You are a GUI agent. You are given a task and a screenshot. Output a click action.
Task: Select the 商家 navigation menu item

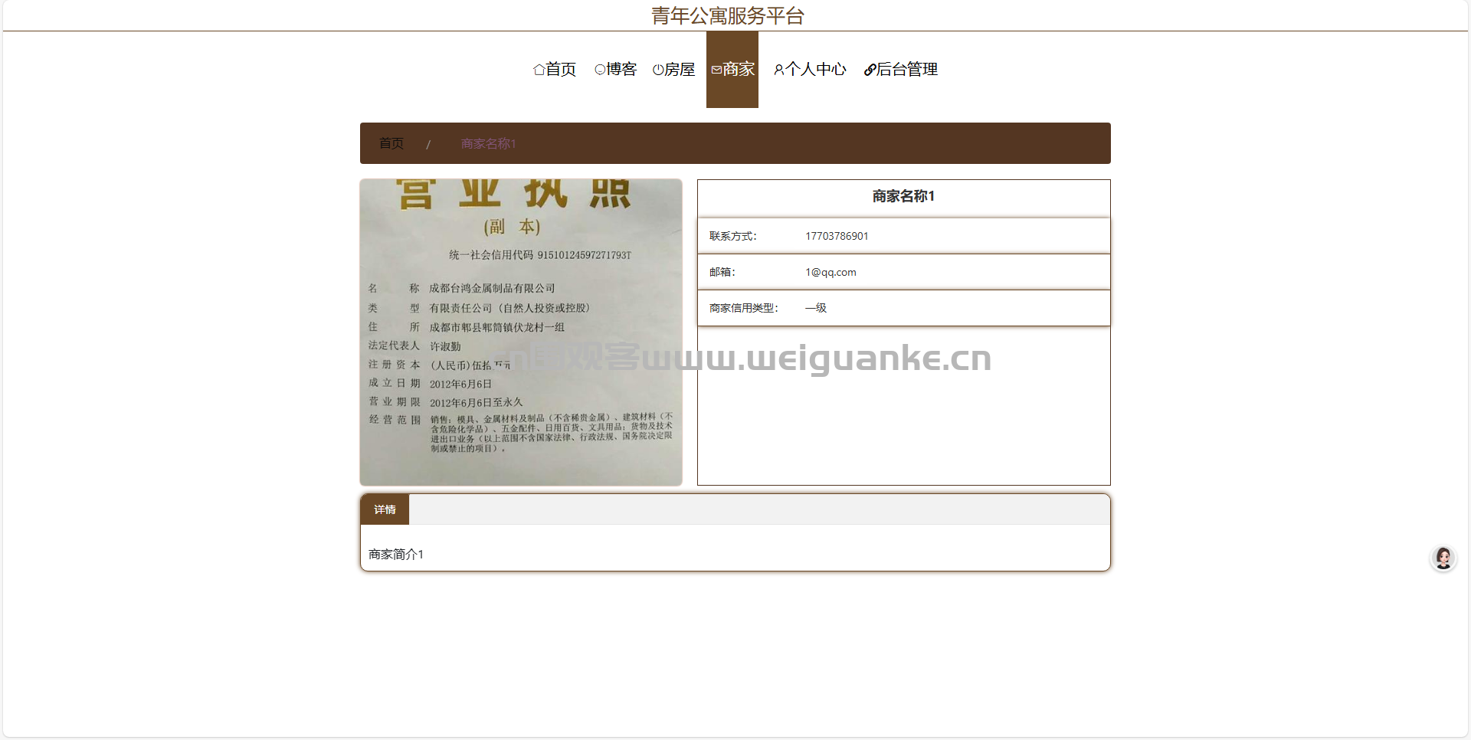732,70
